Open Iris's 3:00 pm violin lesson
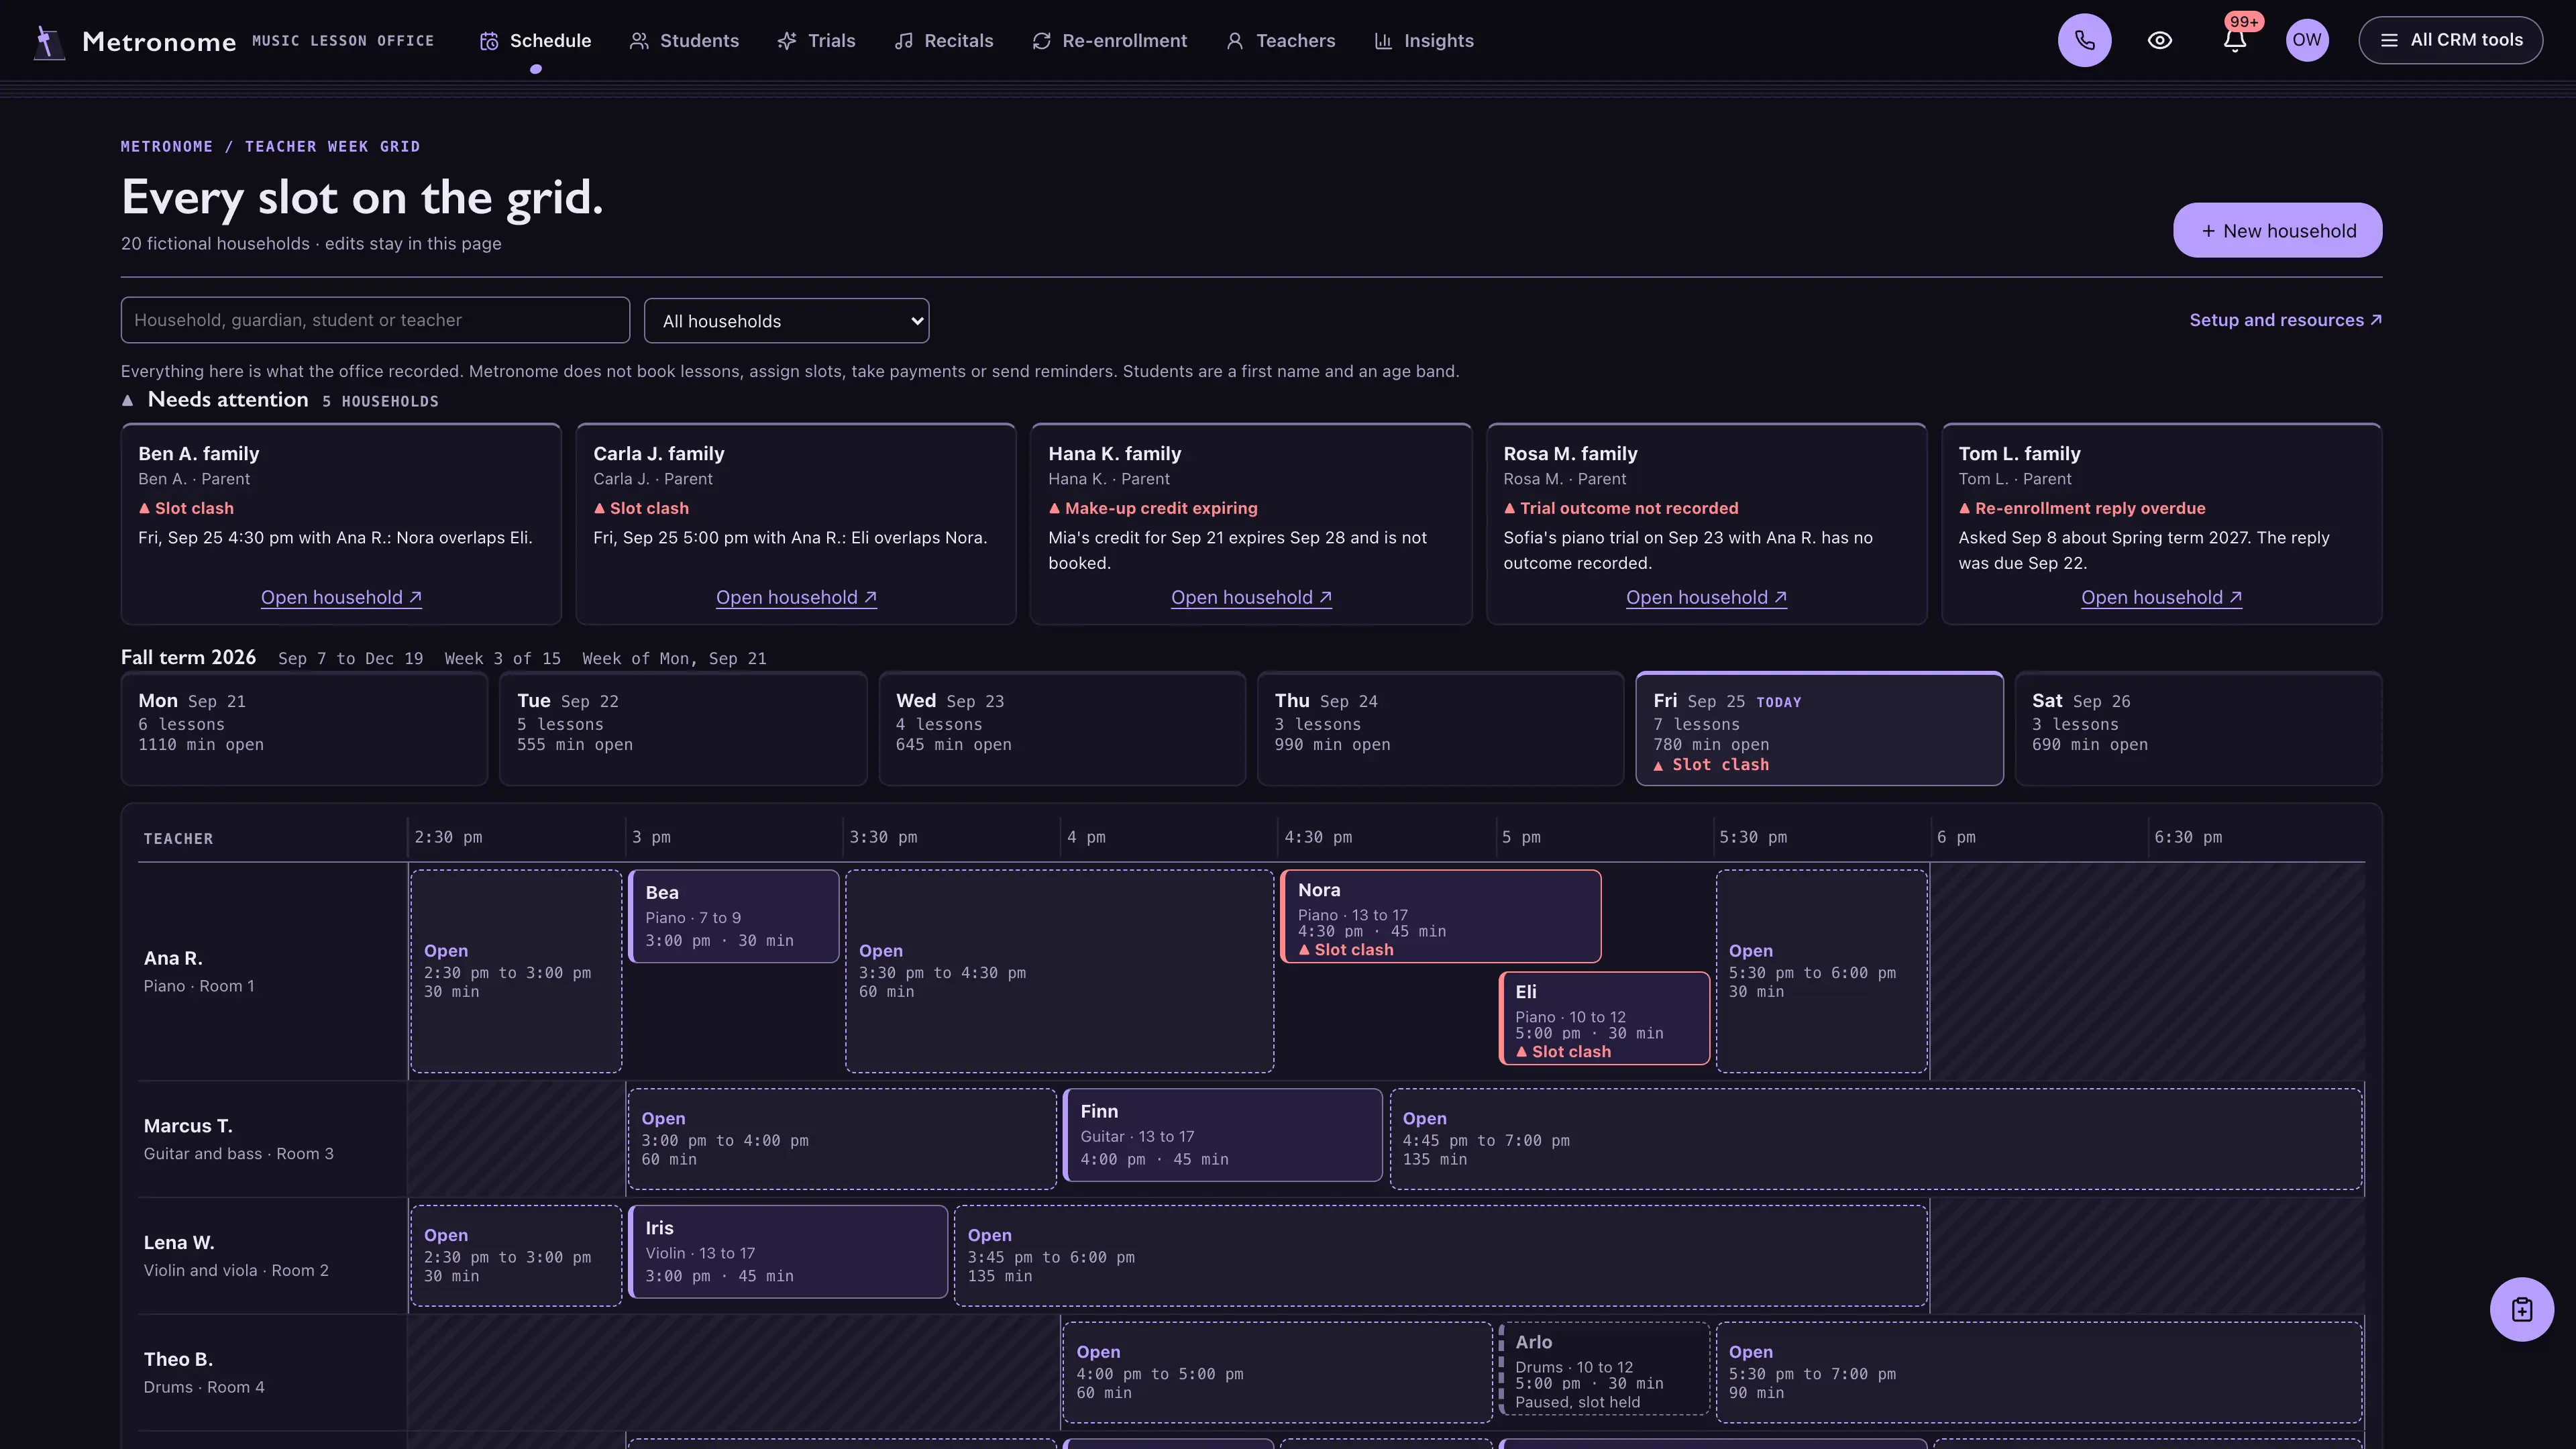 pos(788,1252)
